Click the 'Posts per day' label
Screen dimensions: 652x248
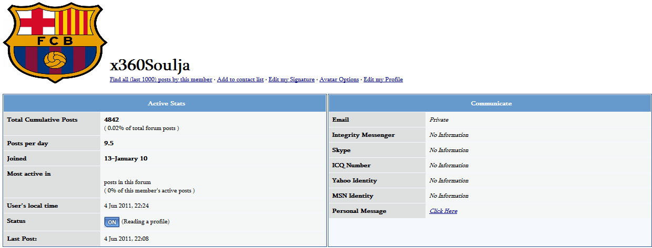click(x=27, y=143)
